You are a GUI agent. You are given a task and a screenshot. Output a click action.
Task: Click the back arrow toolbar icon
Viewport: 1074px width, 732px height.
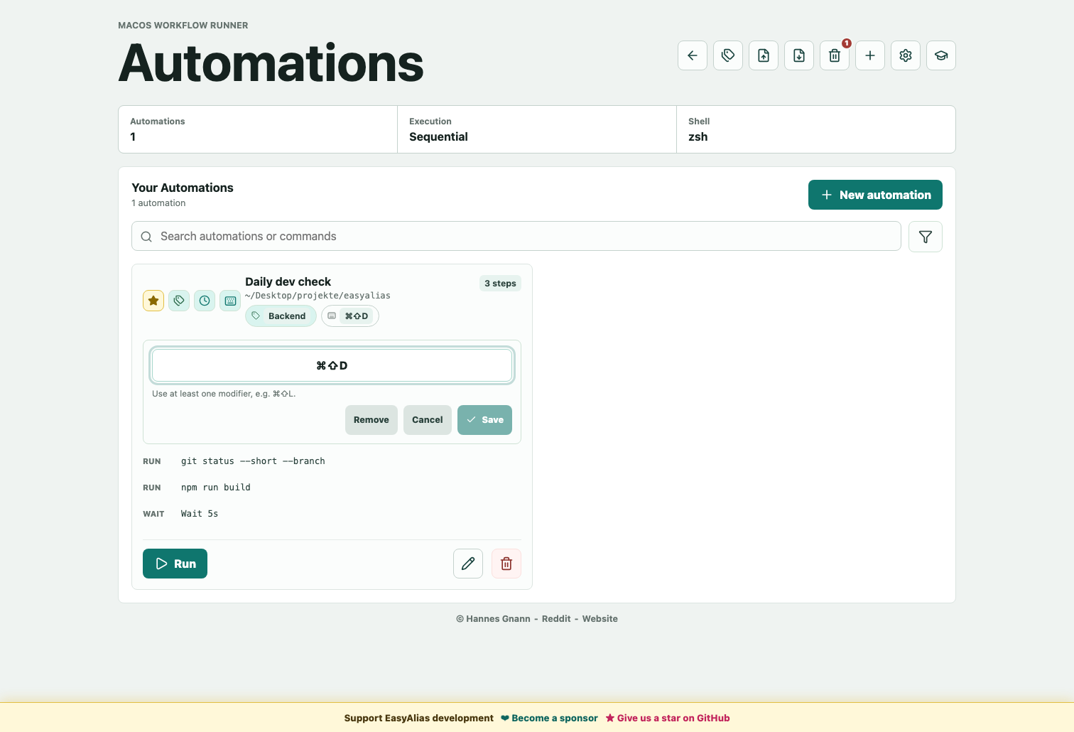click(693, 55)
